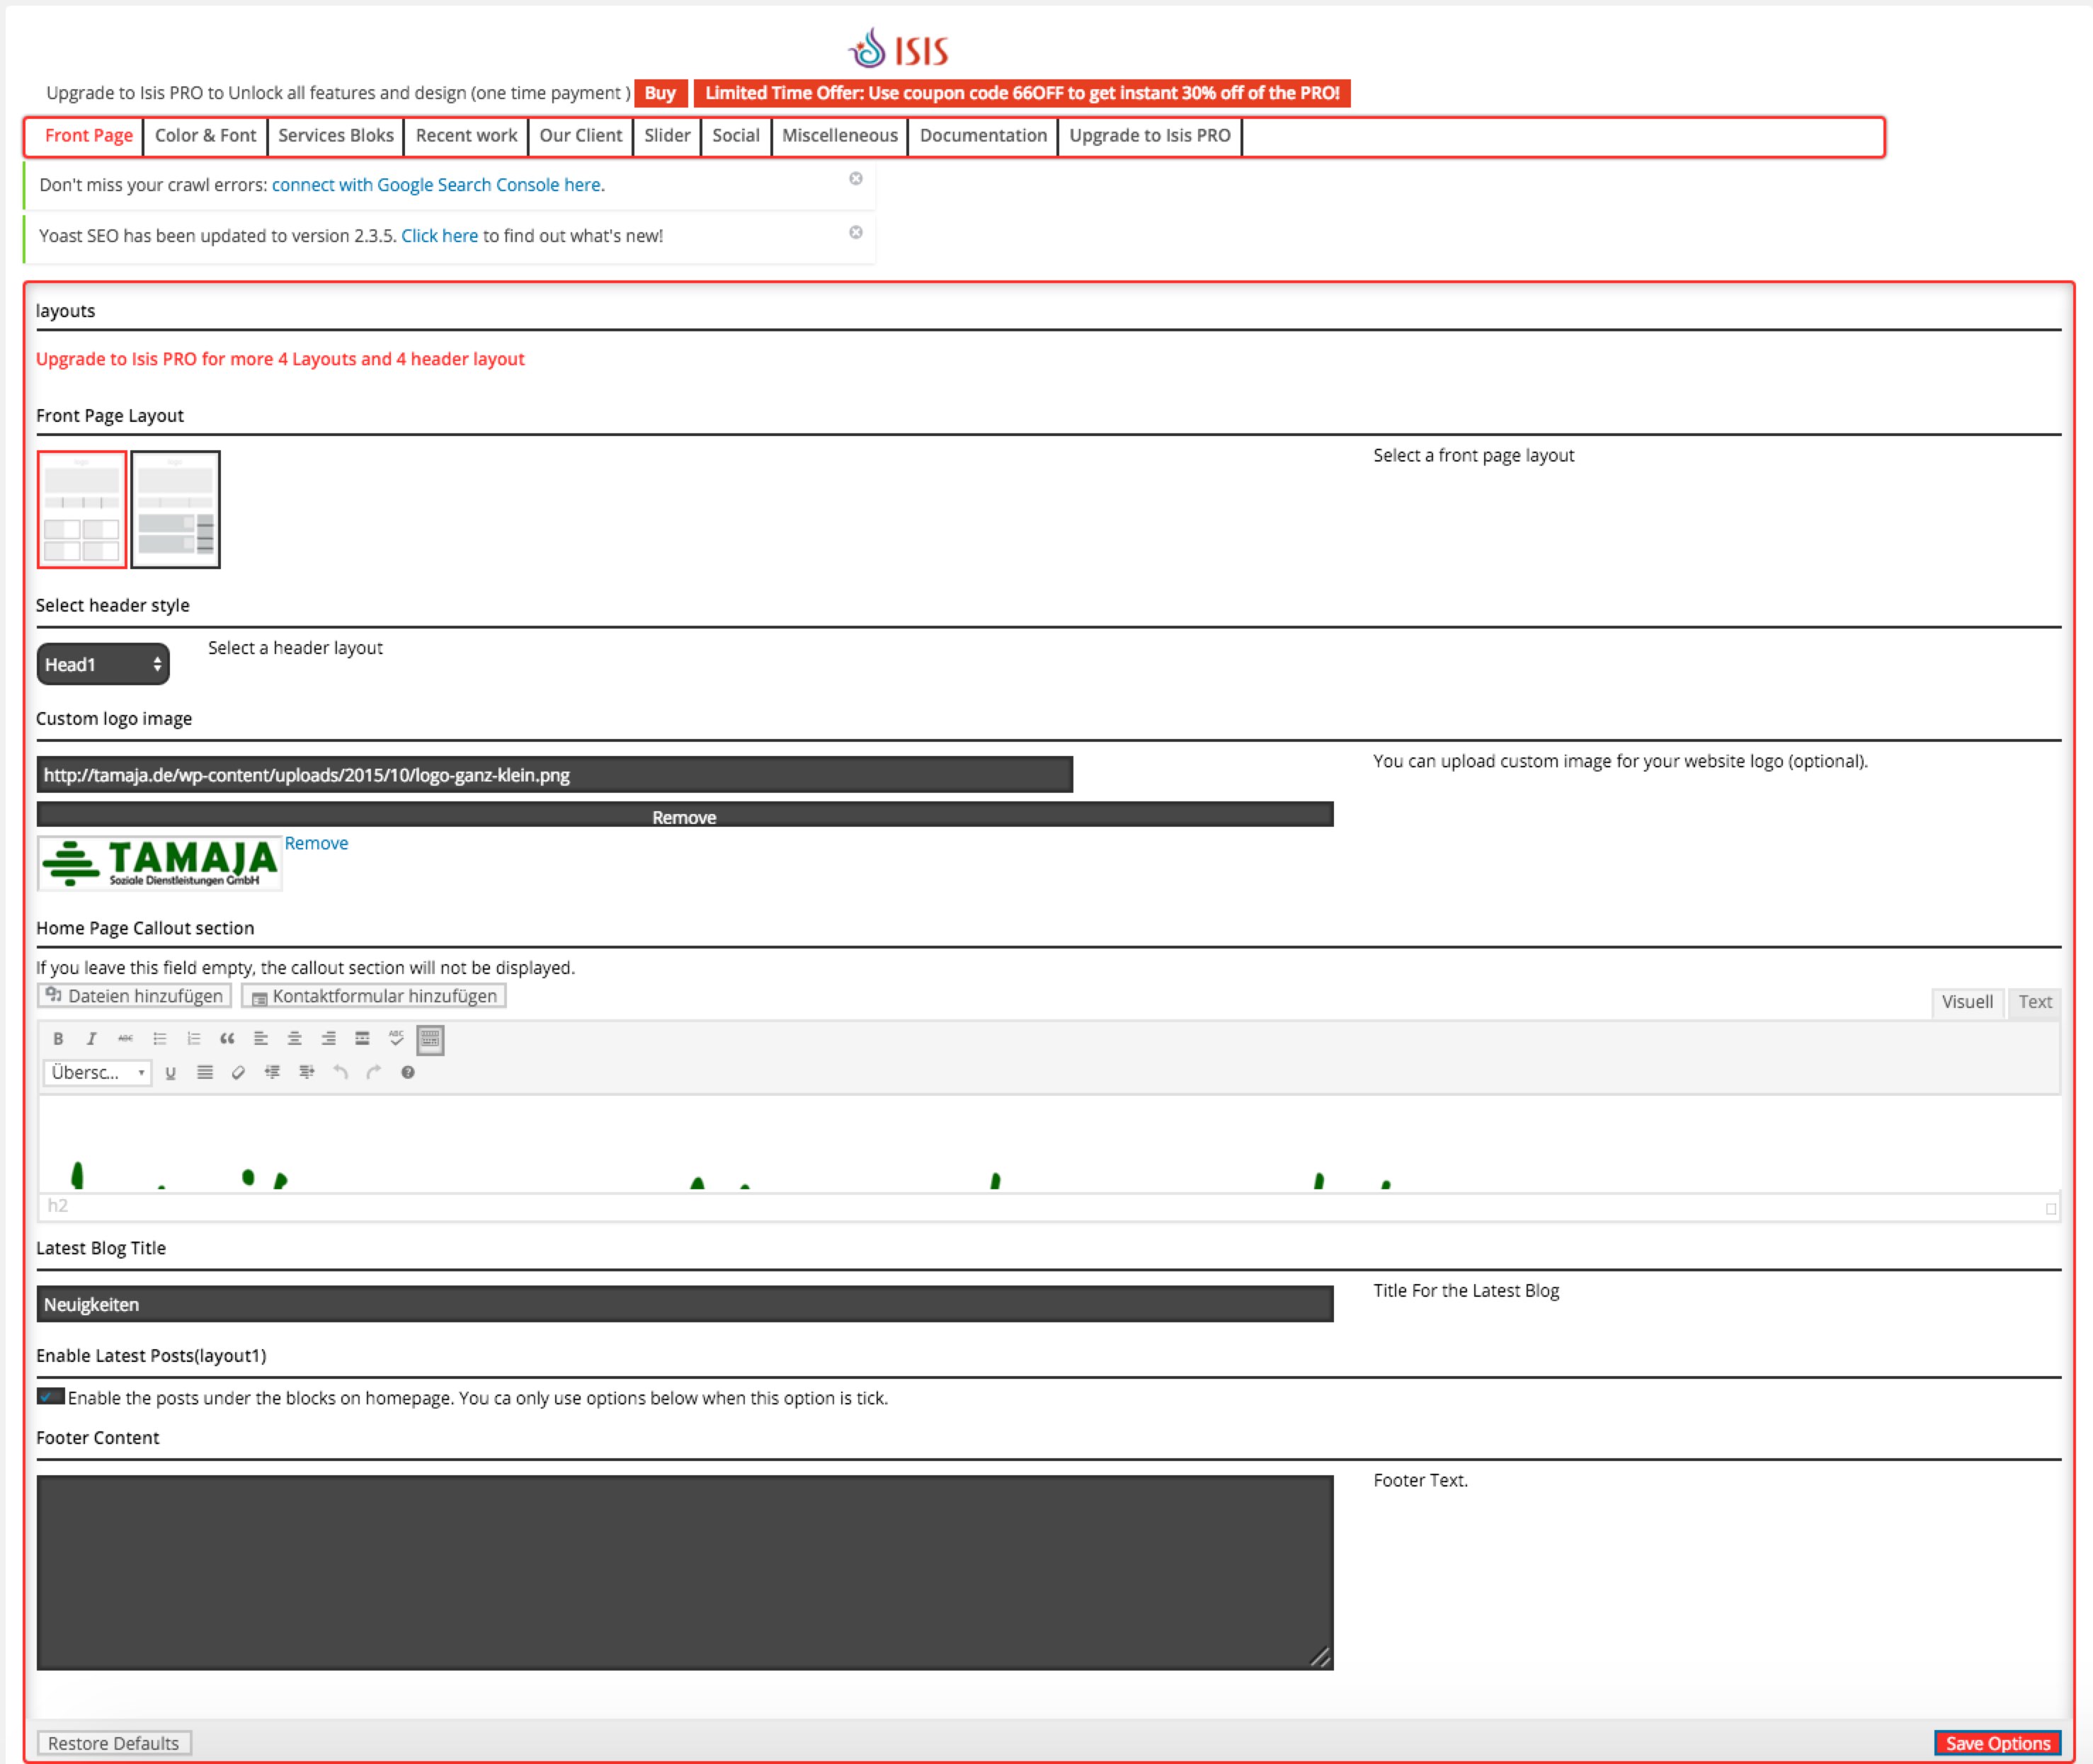Go to the Slider settings tab

click(666, 136)
